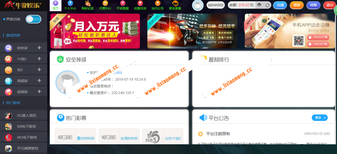Expand the 低频彩 game category

[39, 91]
